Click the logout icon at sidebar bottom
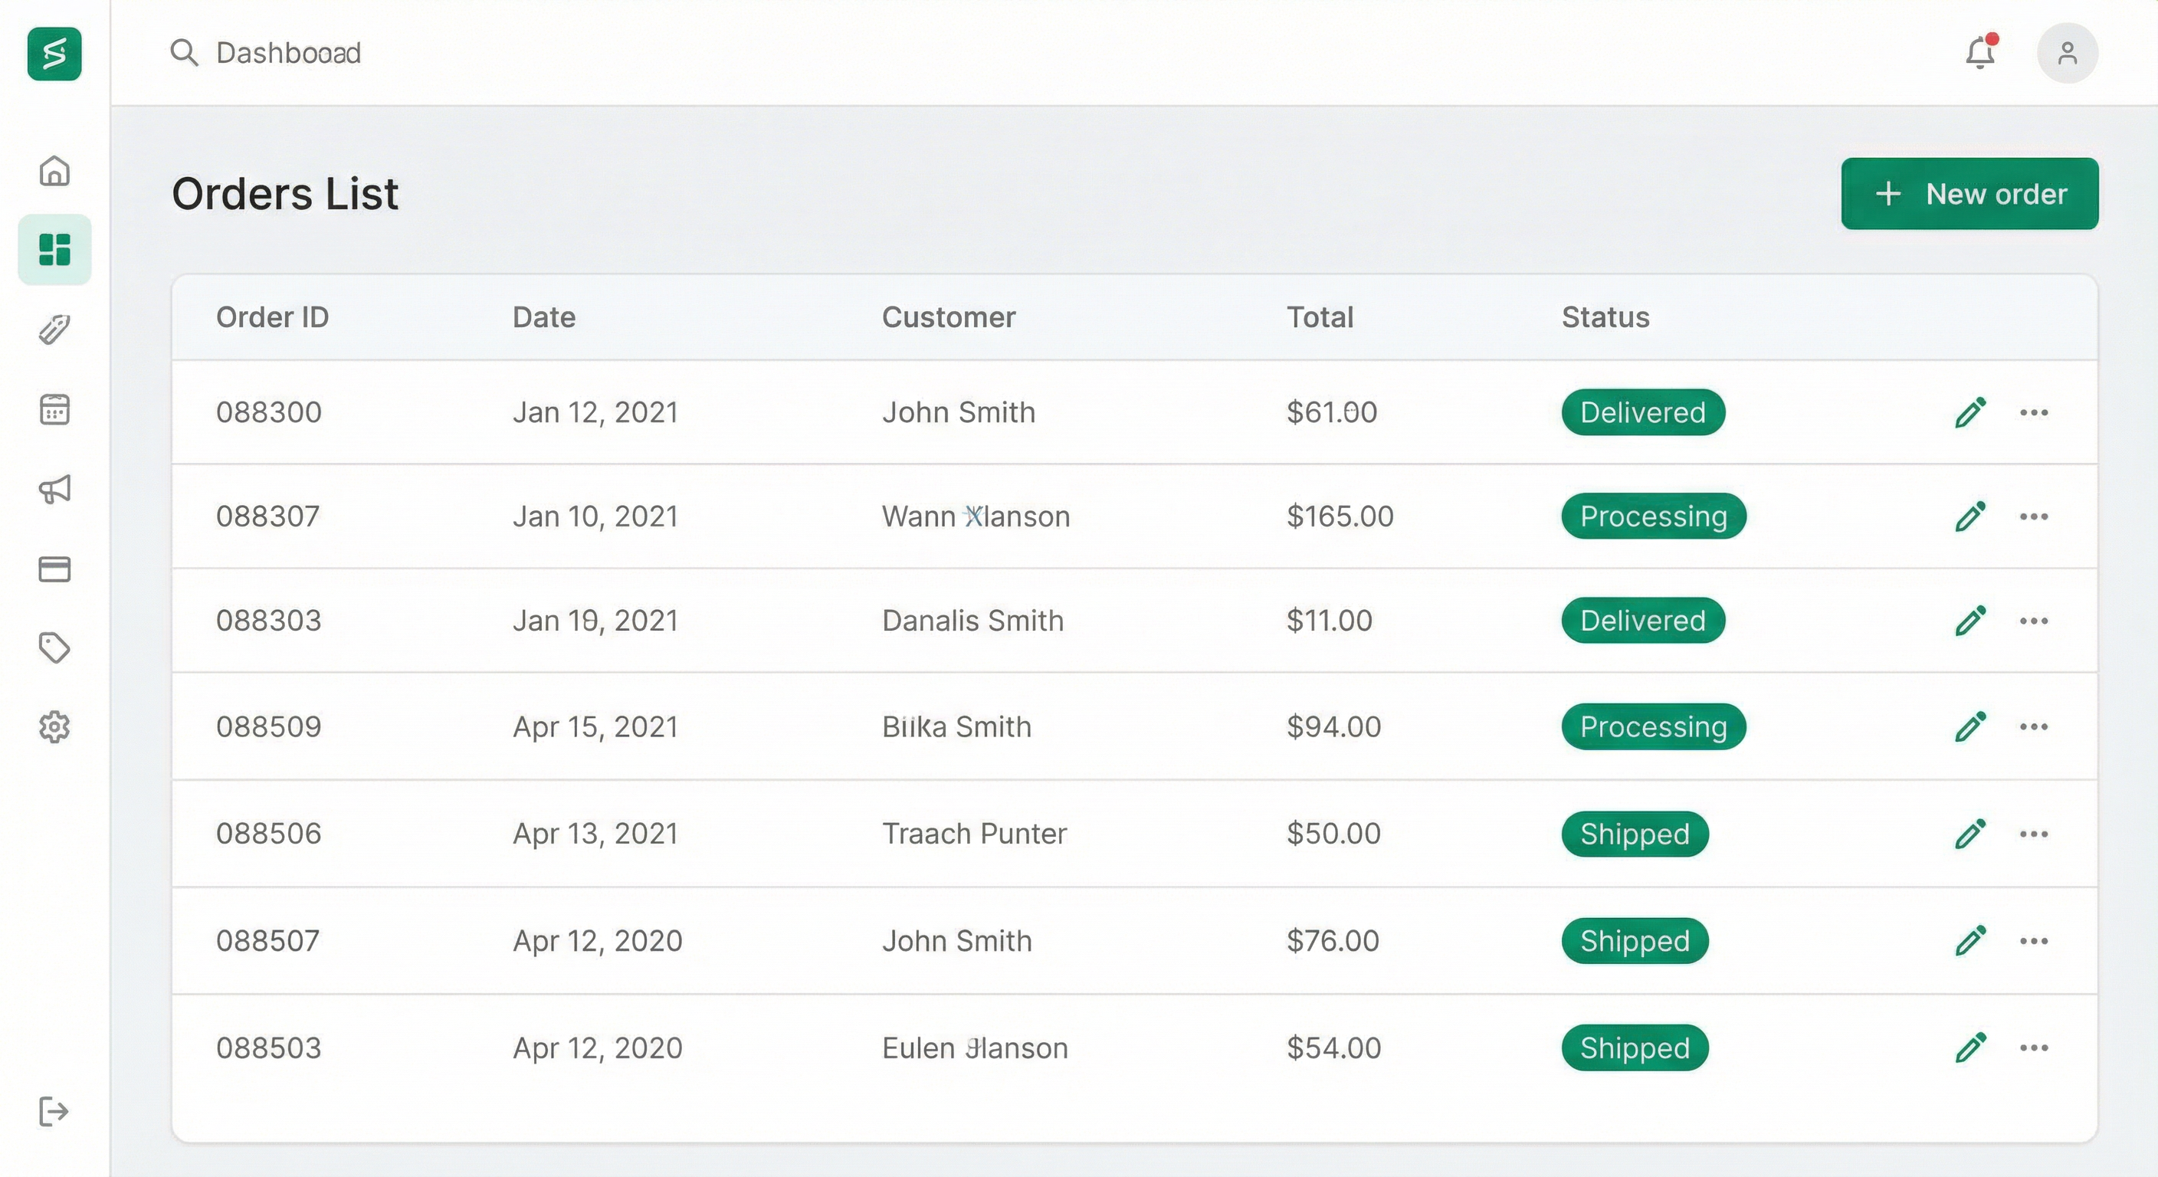Viewport: 2158px width, 1177px height. (x=54, y=1112)
